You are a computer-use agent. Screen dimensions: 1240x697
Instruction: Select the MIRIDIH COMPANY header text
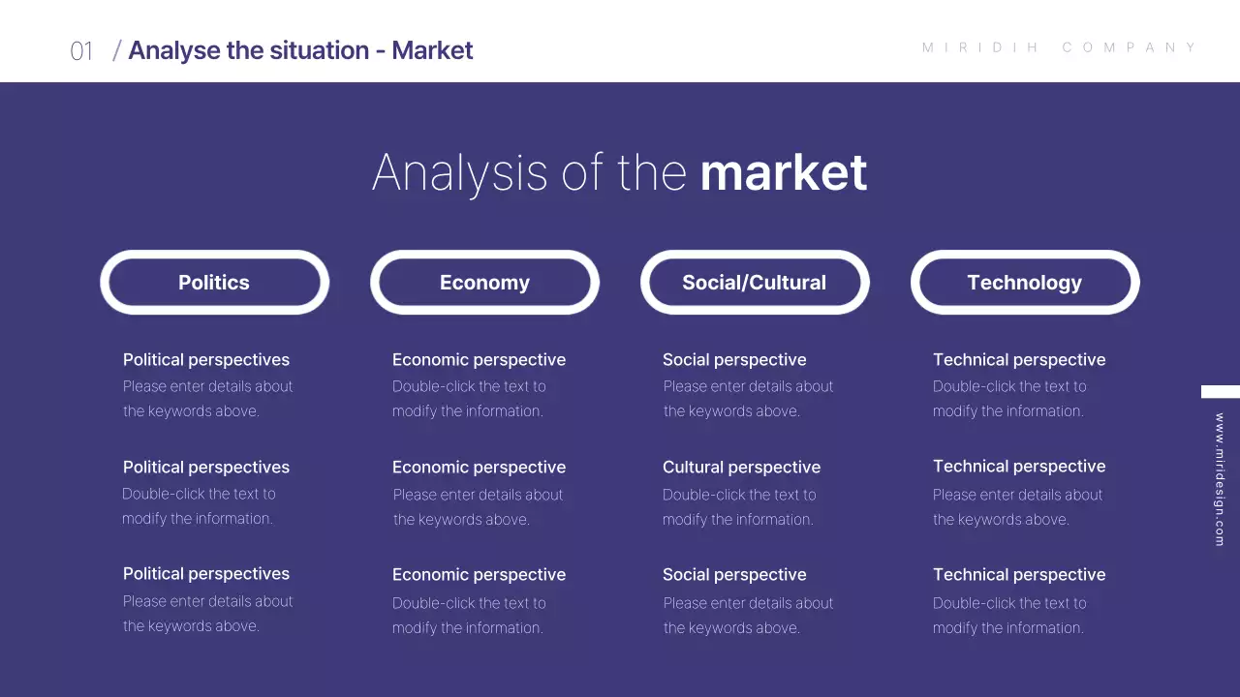point(1060,47)
